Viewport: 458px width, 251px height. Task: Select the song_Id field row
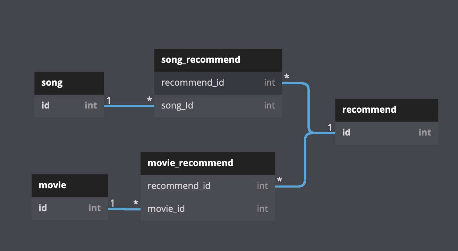click(x=218, y=105)
